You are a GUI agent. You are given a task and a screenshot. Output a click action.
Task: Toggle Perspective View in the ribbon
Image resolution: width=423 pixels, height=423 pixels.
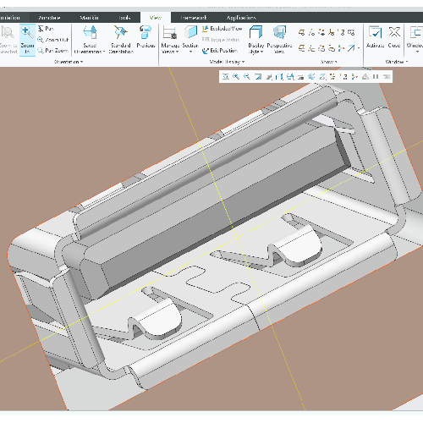(279, 40)
